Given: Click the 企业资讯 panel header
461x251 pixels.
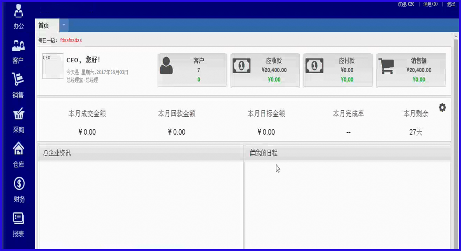Looking at the screenshot, I should [x=140, y=153].
